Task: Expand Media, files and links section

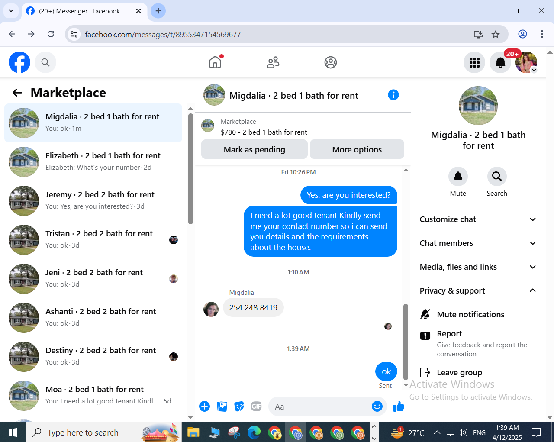Action: click(x=478, y=267)
